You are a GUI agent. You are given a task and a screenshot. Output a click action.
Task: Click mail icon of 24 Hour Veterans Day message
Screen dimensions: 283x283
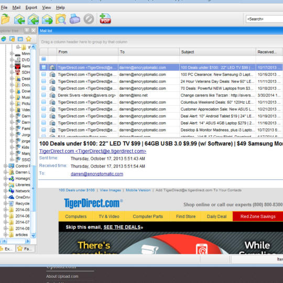(x=52, y=81)
